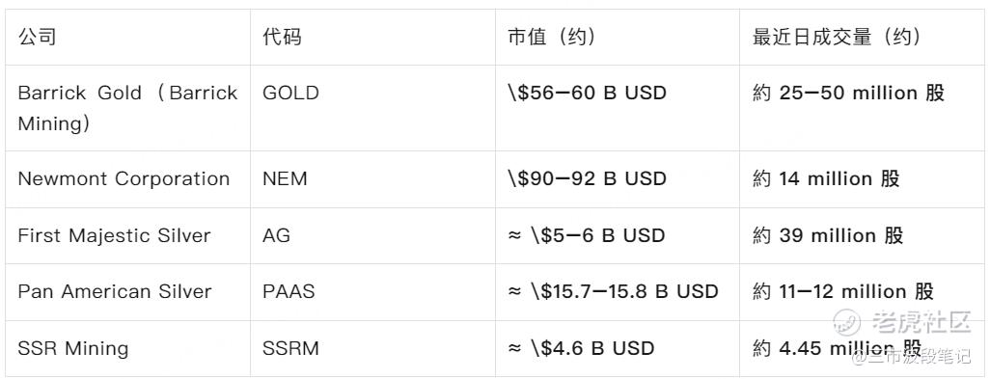The height and width of the screenshot is (379, 990).
Task: Click the NEM ticker code
Action: click(x=285, y=178)
